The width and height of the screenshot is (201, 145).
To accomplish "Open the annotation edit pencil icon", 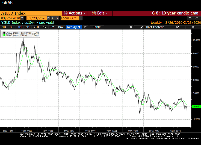I will point(178,27).
